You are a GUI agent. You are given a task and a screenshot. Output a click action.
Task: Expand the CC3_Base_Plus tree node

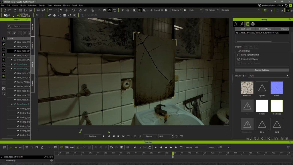(x=11, y=60)
